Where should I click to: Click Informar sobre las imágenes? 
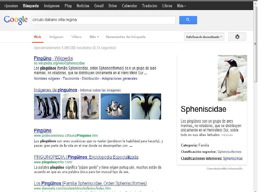pos(100,90)
